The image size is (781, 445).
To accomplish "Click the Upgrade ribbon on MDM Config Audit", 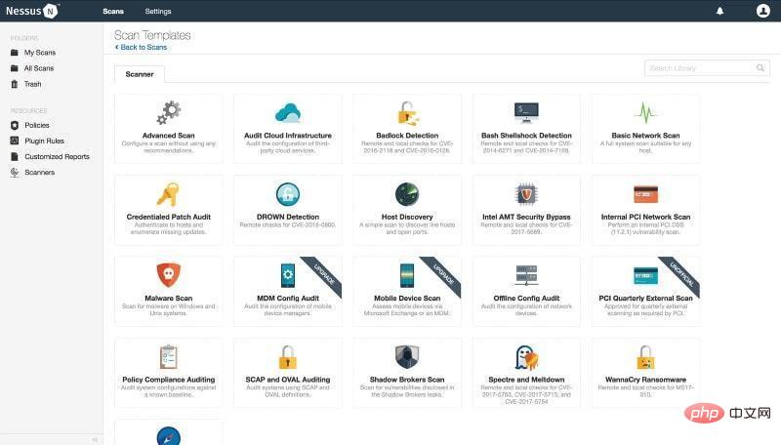I will click(x=324, y=274).
